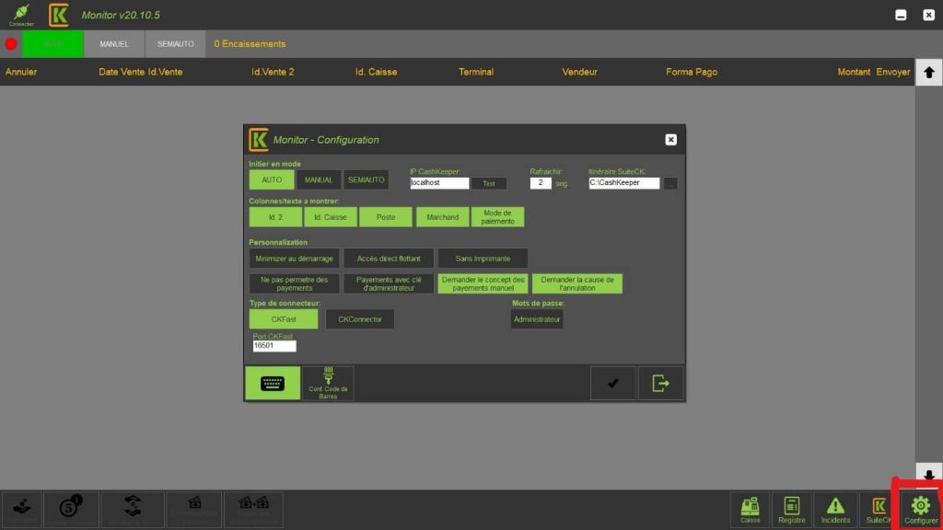Click the Id. Caisse column header
The height and width of the screenshot is (530, 943).
[376, 72]
